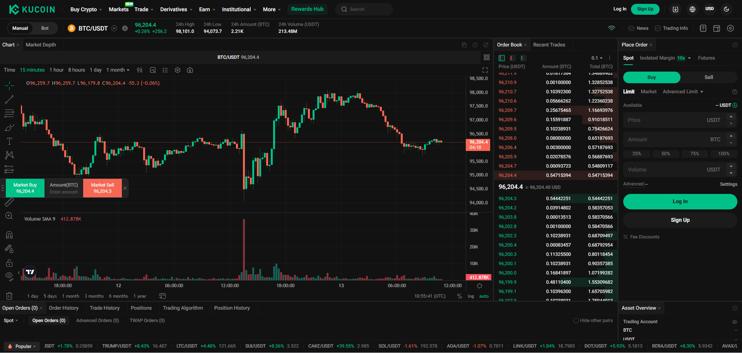Open the Fee Discounts link
Screen dimensions: 742x353
coord(641,237)
